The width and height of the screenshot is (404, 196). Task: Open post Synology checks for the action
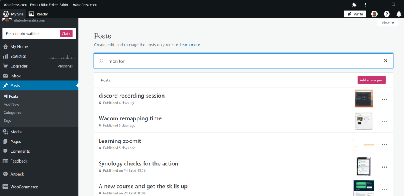138,164
